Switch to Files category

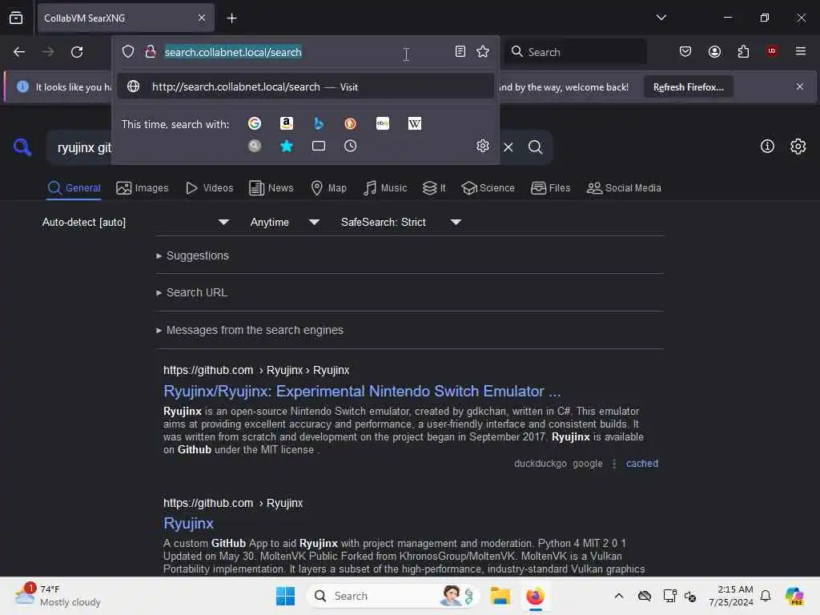tap(551, 187)
